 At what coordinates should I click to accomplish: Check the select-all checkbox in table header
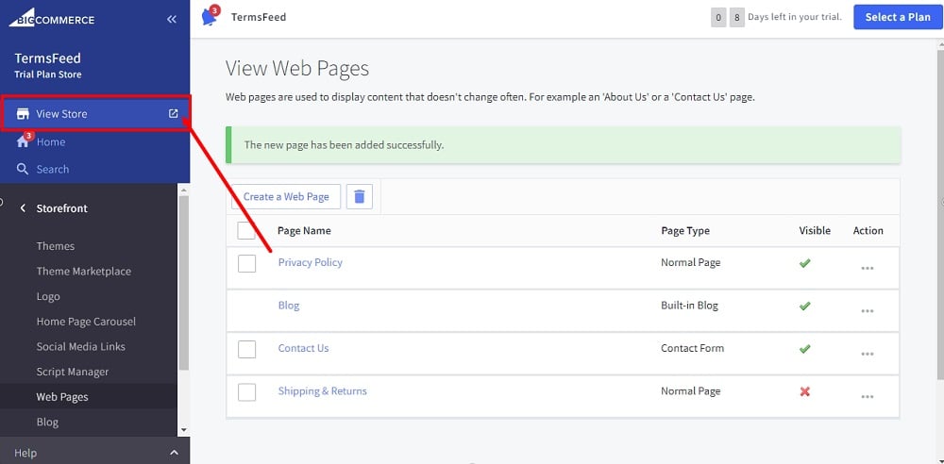click(246, 230)
